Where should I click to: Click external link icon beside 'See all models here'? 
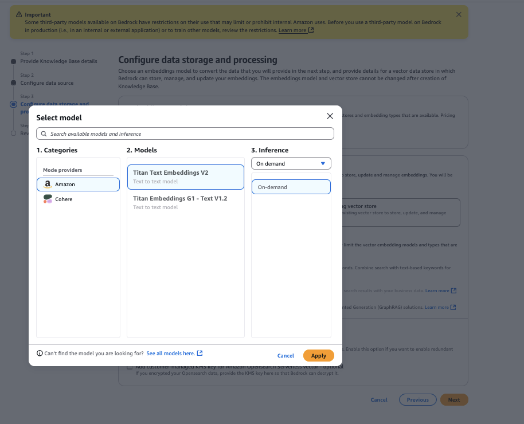[200, 354]
